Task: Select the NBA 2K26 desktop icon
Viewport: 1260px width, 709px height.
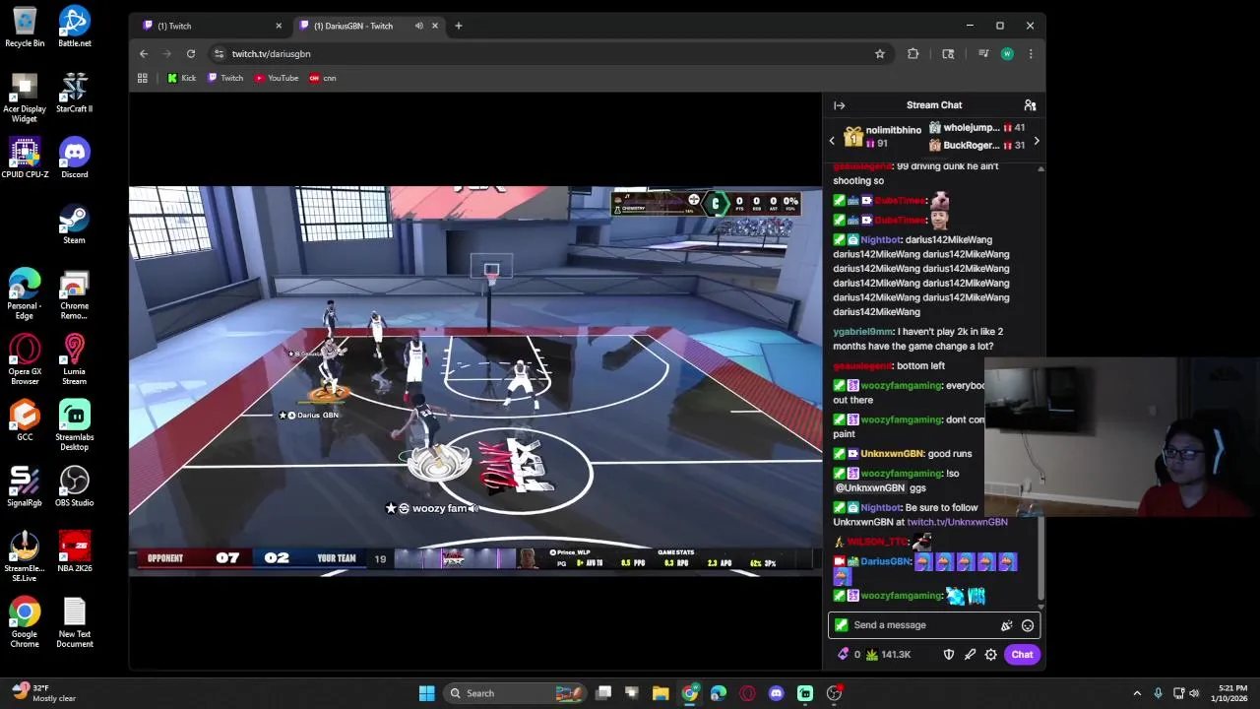Action: coord(74,551)
